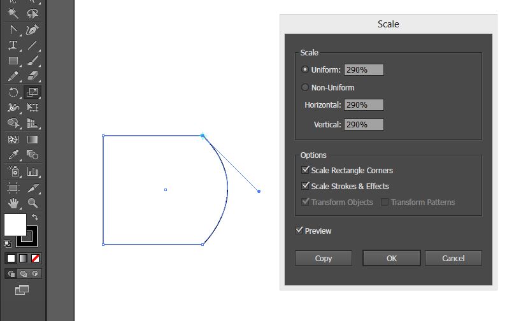The height and width of the screenshot is (321, 528).
Task: Click the Copy button
Action: pos(324,259)
